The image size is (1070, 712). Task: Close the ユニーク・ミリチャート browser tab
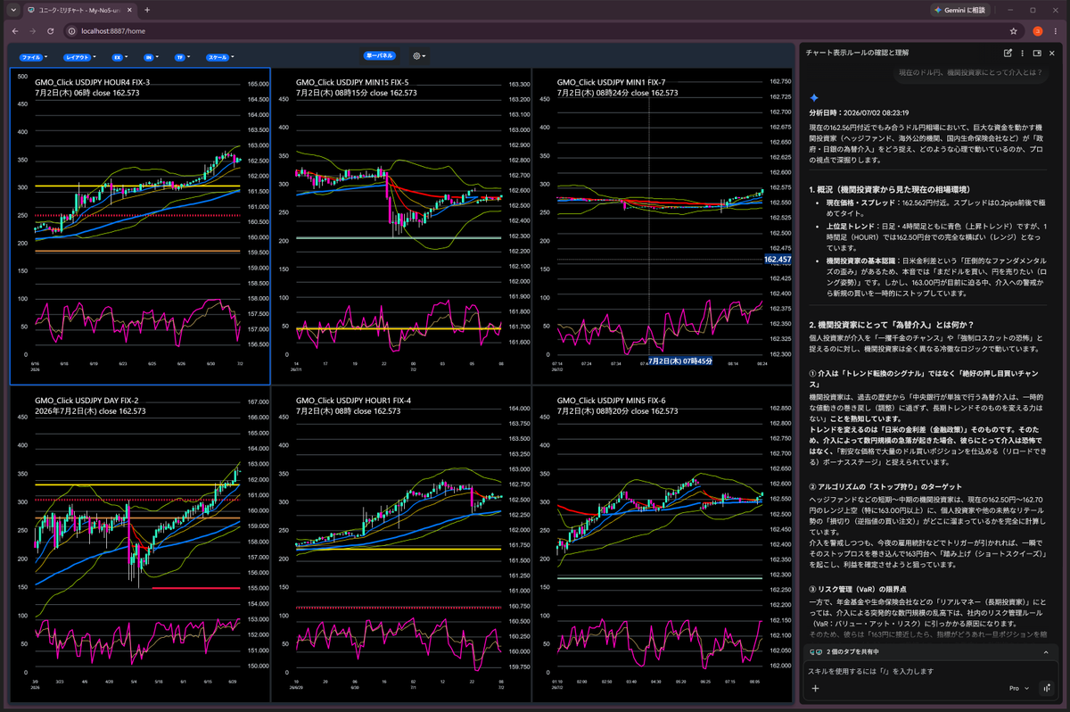128,9
